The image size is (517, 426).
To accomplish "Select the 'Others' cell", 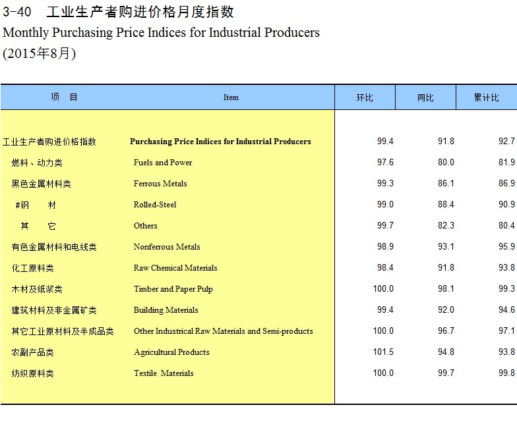I will pos(145,226).
